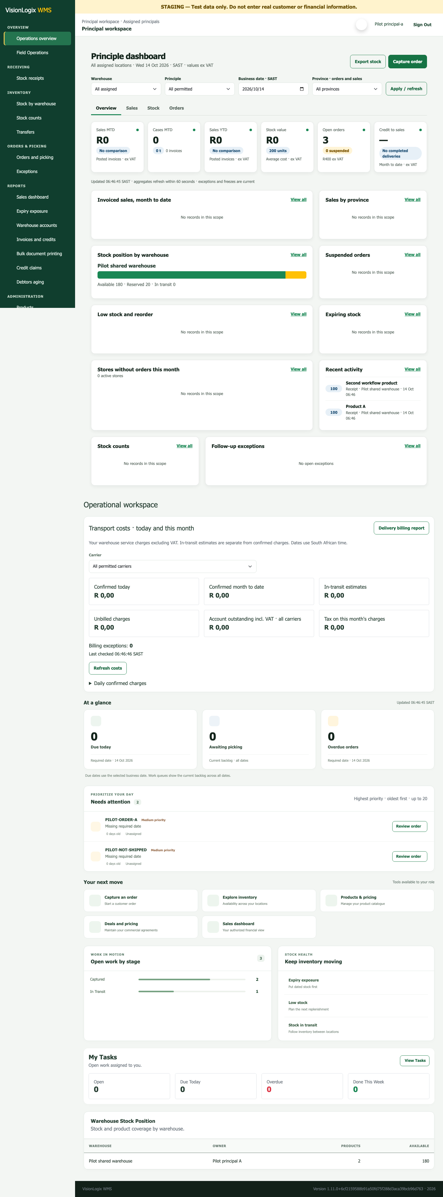The image size is (443, 1197).
Task: View all Follow-up exceptions
Action: point(412,446)
